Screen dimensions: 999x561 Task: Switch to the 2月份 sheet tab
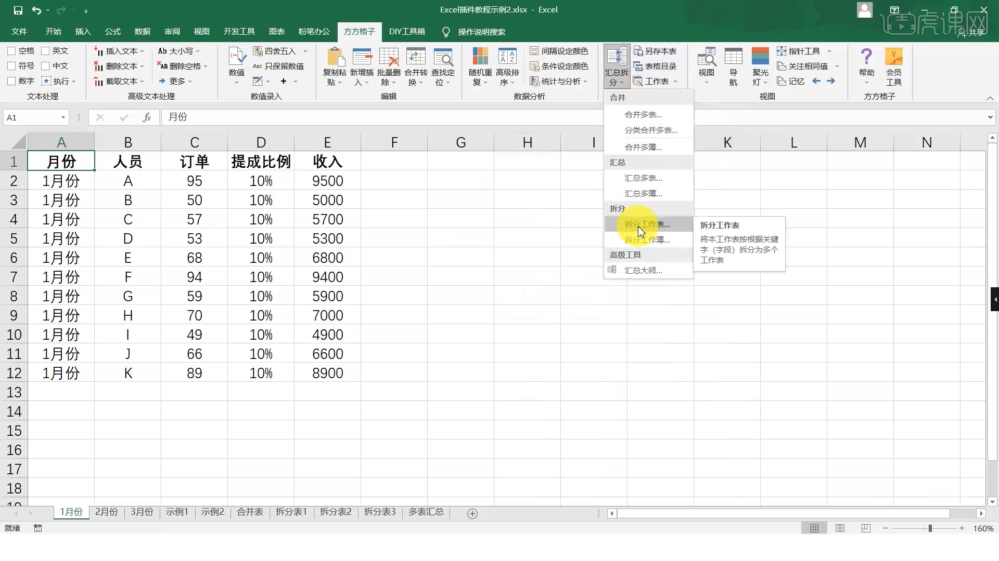click(107, 512)
